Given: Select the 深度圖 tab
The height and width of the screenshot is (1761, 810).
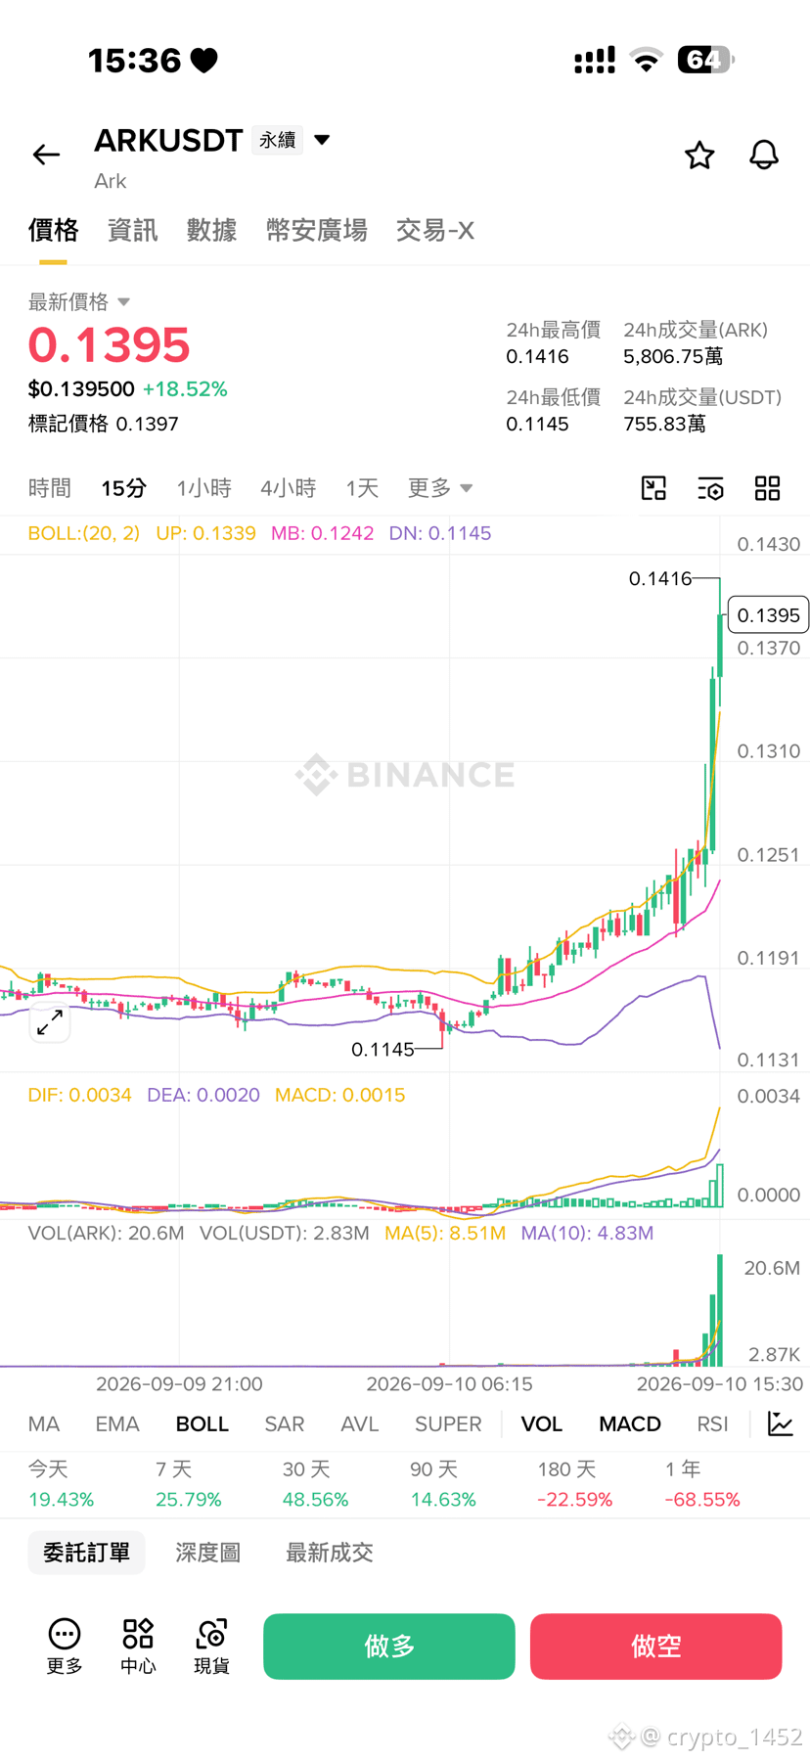Looking at the screenshot, I should pos(207,1553).
